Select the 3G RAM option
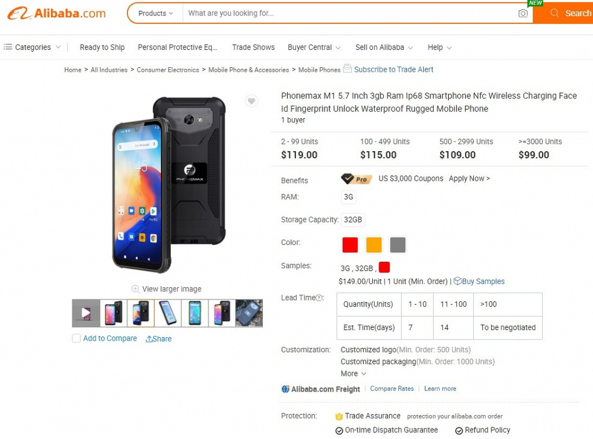Screen dimensions: 593x439 349,197
